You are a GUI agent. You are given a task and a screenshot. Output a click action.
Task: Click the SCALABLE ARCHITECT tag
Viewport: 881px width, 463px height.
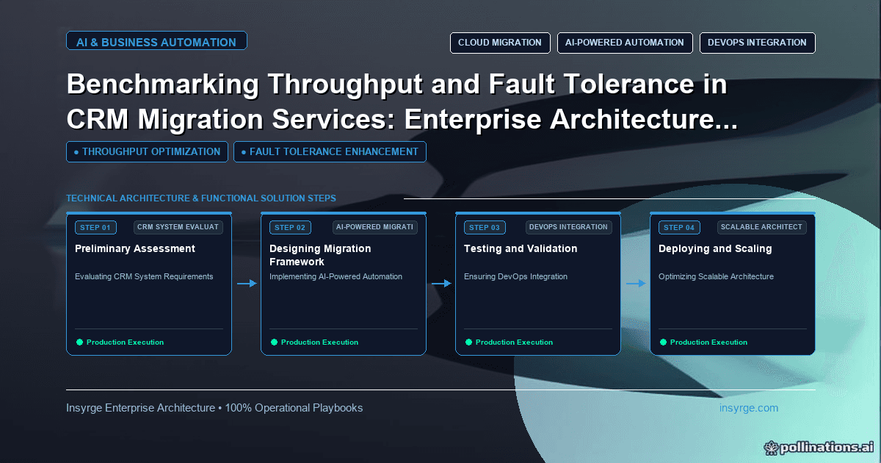[761, 227]
